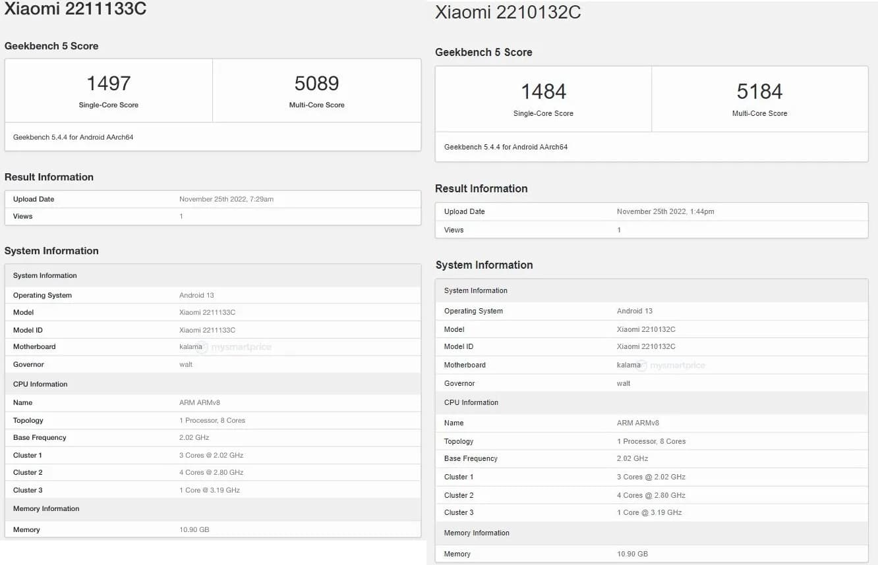
Task: Click ARM ARMv8 in the 2211133C result
Action: (200, 402)
